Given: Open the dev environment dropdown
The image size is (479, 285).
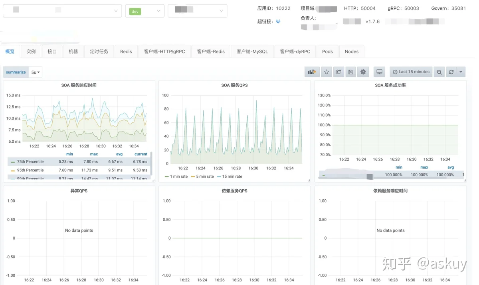Looking at the screenshot, I should coord(145,11).
